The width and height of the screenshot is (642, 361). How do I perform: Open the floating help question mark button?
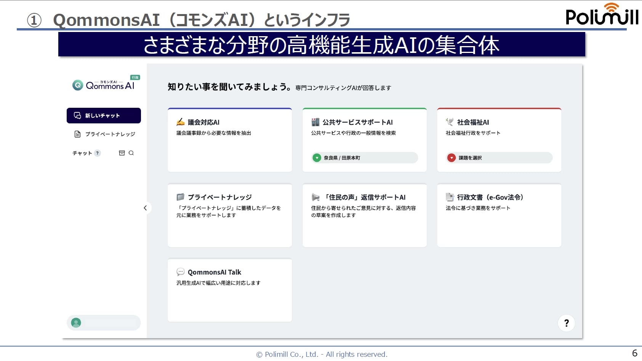(x=566, y=323)
